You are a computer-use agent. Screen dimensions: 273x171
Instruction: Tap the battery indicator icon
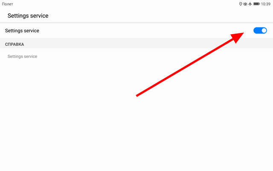click(256, 4)
